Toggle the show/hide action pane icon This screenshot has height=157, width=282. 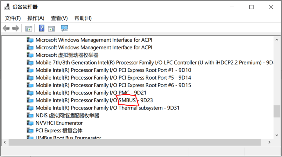click(51, 29)
